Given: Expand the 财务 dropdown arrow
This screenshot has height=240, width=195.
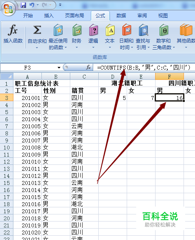Looking at the screenshot, I should [x=77, y=48].
